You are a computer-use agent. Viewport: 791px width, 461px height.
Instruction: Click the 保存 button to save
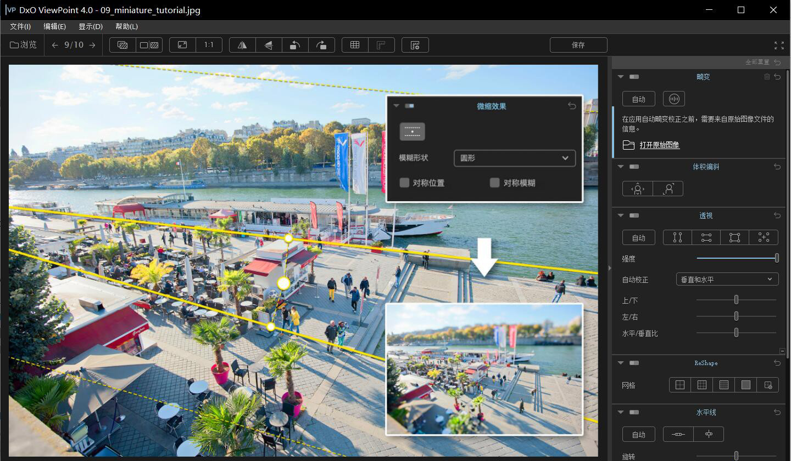(x=578, y=44)
